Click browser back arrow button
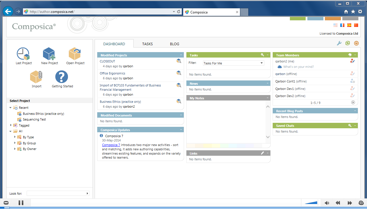This screenshot has height=209, width=367. coord(8,11)
